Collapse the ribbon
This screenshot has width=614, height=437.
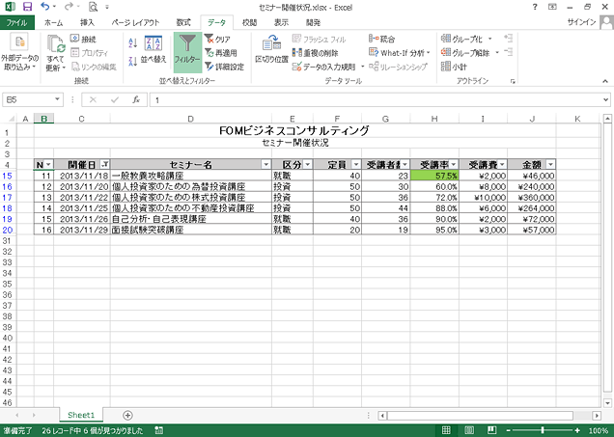605,81
